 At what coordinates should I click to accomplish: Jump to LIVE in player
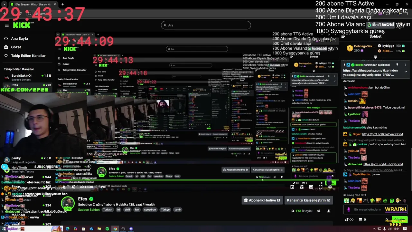pos(103,187)
